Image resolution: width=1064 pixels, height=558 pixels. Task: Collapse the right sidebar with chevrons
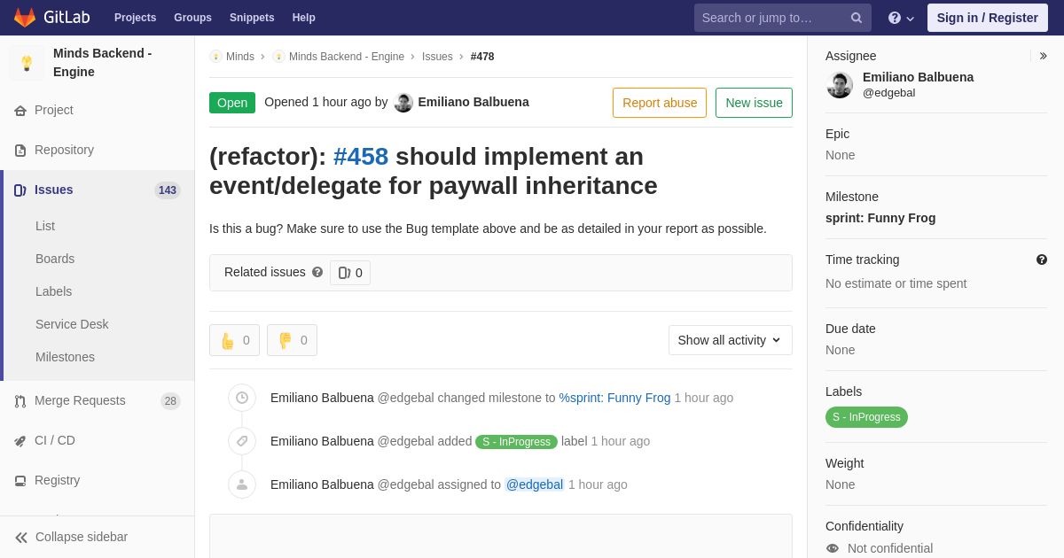pos(1043,56)
